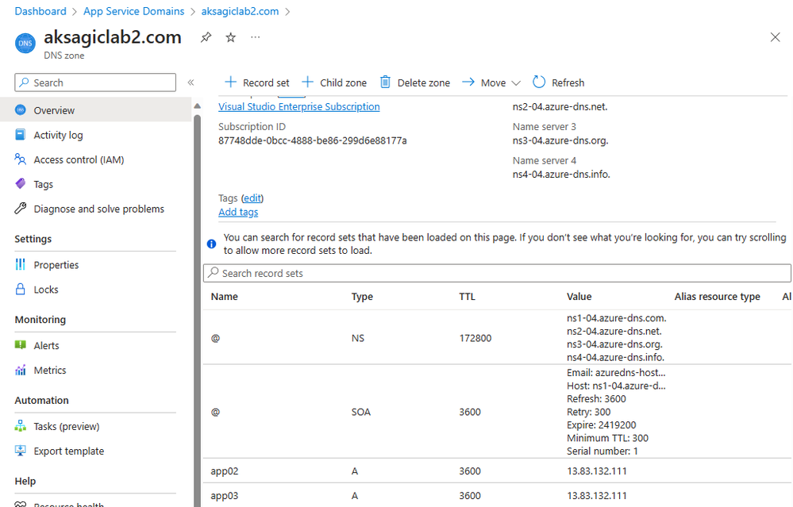This screenshot has height=507, width=793.
Task: Click the magnifier icon in sidebar Search
Action: (24, 83)
